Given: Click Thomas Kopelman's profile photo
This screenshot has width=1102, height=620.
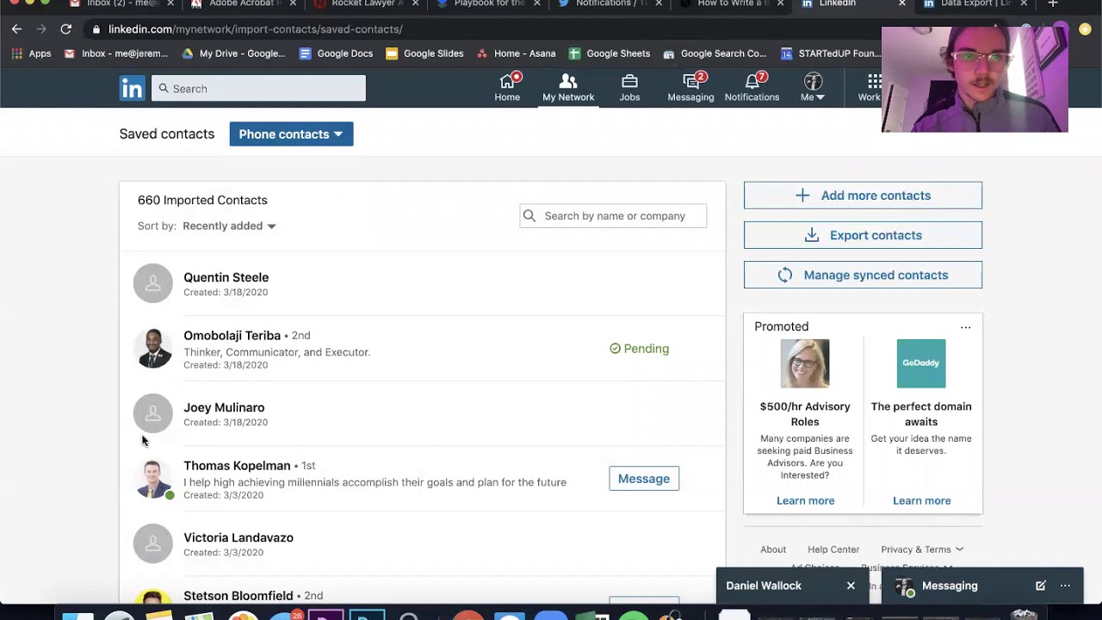Looking at the screenshot, I should [153, 479].
